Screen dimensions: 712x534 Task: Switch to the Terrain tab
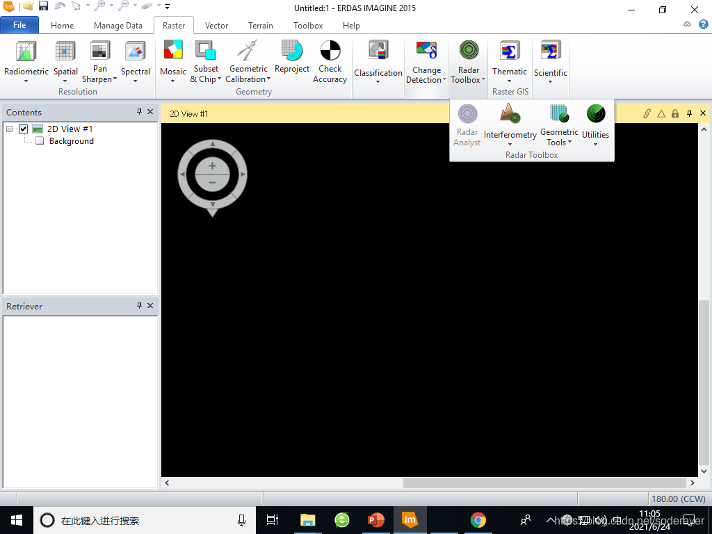point(261,26)
